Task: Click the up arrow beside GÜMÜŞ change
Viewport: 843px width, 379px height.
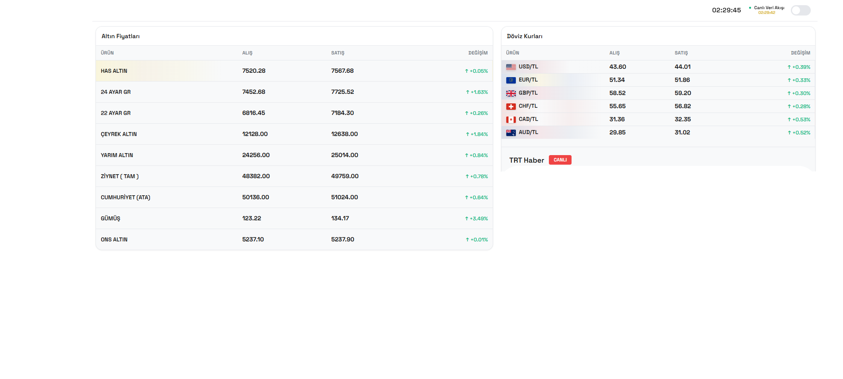Action: click(x=466, y=219)
